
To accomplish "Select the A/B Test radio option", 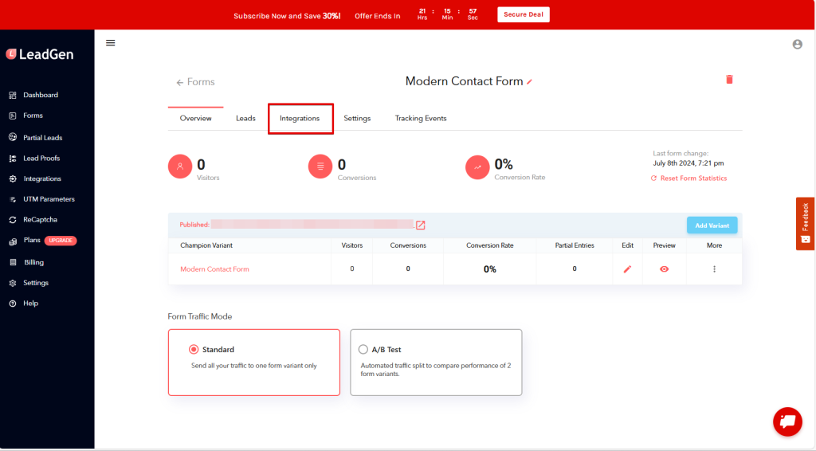I will click(x=363, y=349).
